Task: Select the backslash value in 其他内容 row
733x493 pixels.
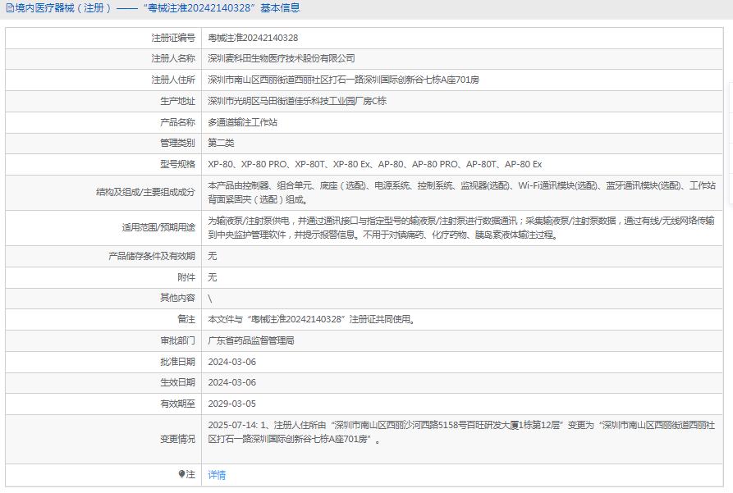Action: pyautogui.click(x=210, y=299)
